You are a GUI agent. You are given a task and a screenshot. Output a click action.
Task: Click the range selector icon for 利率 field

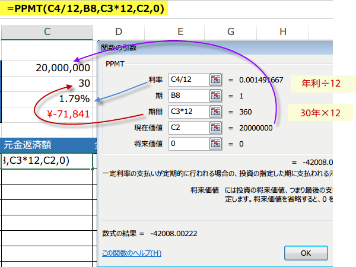(x=216, y=80)
